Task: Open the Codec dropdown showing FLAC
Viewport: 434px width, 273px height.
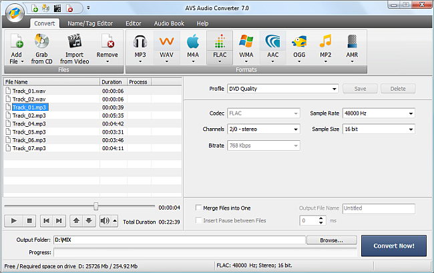Action: coord(264,113)
